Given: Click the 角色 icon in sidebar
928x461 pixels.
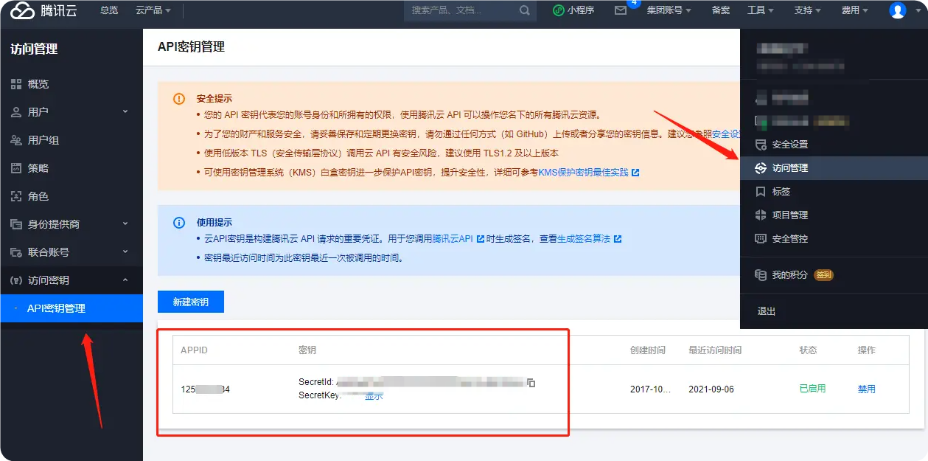Looking at the screenshot, I should pyautogui.click(x=16, y=196).
